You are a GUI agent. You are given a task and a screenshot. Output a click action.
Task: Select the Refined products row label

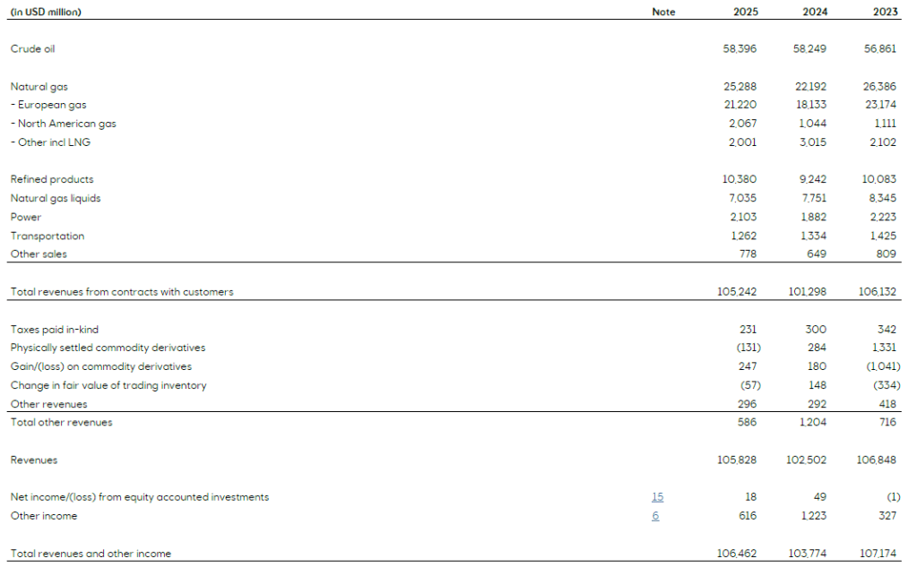(x=52, y=179)
